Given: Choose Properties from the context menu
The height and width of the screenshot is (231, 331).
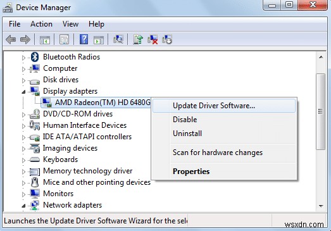Looking at the screenshot, I should [224, 172].
